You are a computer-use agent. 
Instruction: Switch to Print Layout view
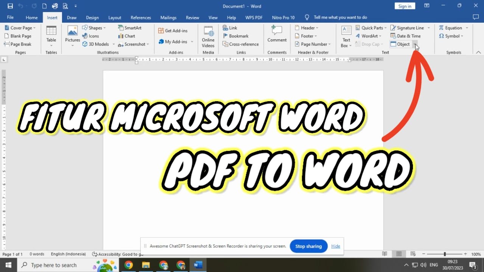point(399,254)
